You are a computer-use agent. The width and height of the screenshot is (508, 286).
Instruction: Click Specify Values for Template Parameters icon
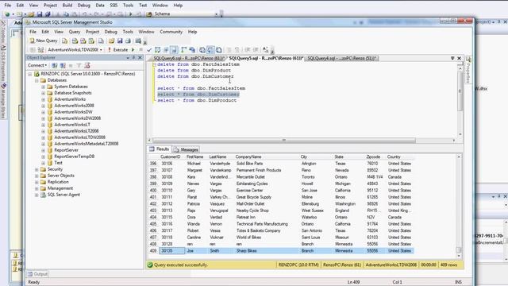coord(265,50)
